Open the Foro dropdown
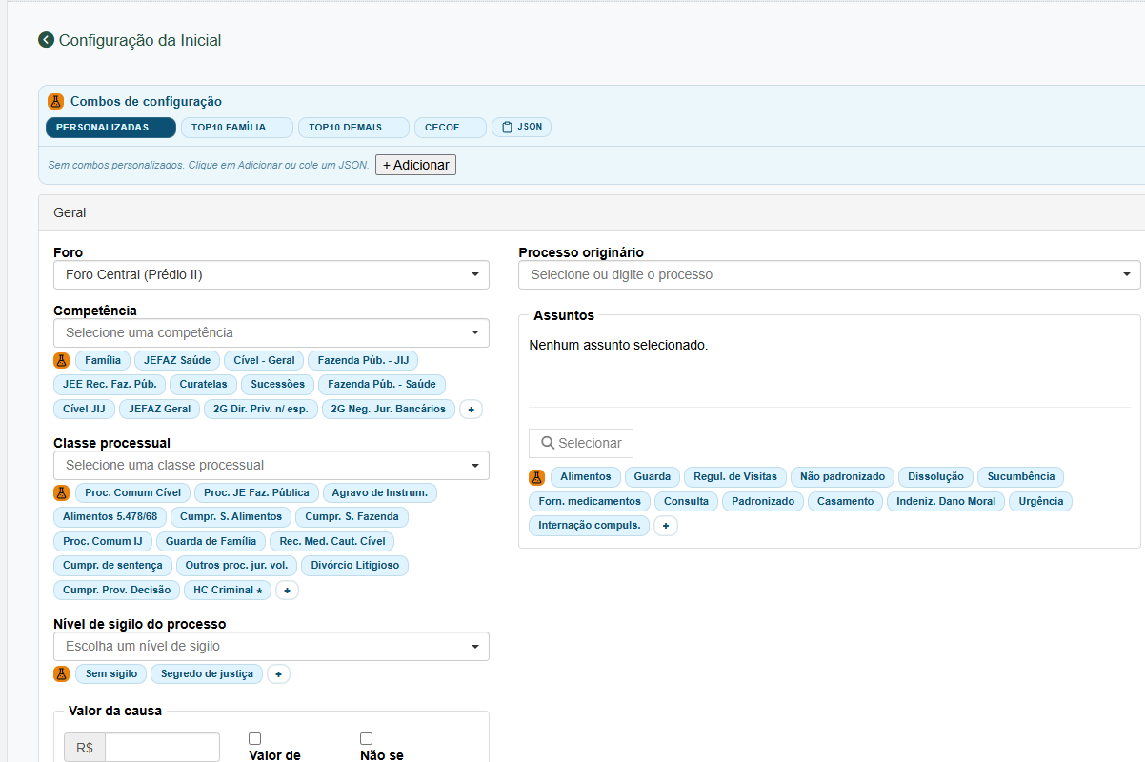 [271, 275]
